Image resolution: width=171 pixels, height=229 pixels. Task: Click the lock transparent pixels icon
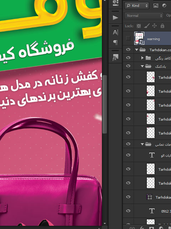click(139, 26)
